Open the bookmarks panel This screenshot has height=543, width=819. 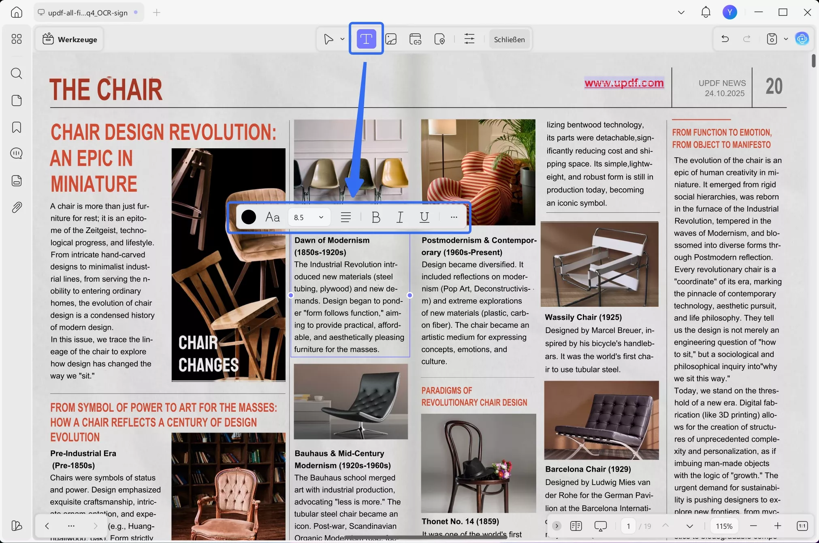pos(17,127)
